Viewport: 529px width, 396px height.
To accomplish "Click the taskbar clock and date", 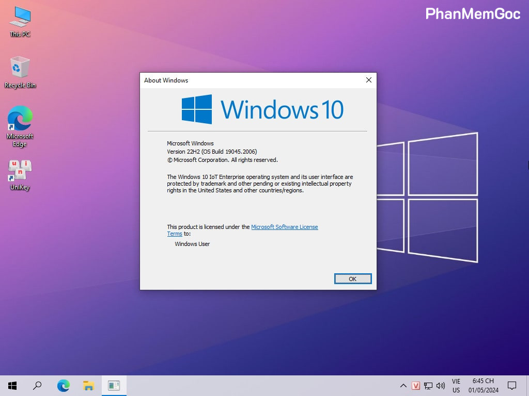I will click(x=483, y=386).
